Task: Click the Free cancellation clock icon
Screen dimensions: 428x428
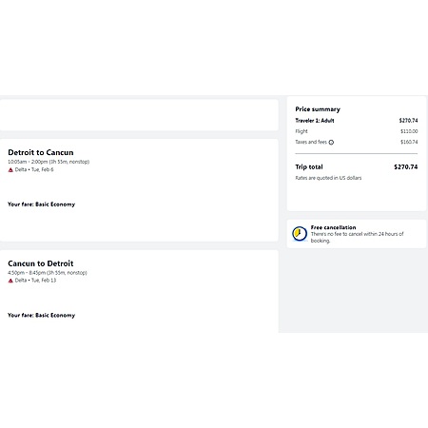Action: pyautogui.click(x=300, y=234)
